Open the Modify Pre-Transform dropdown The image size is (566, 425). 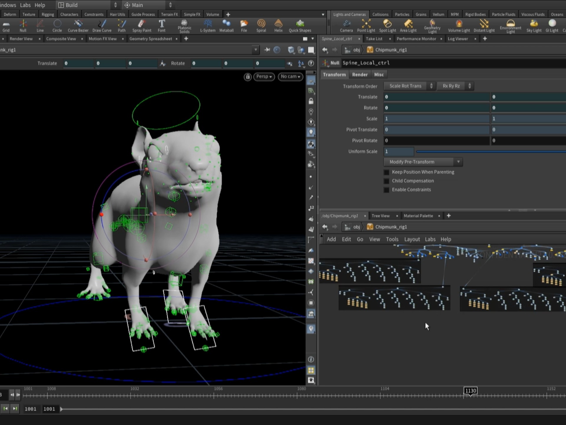(x=423, y=162)
